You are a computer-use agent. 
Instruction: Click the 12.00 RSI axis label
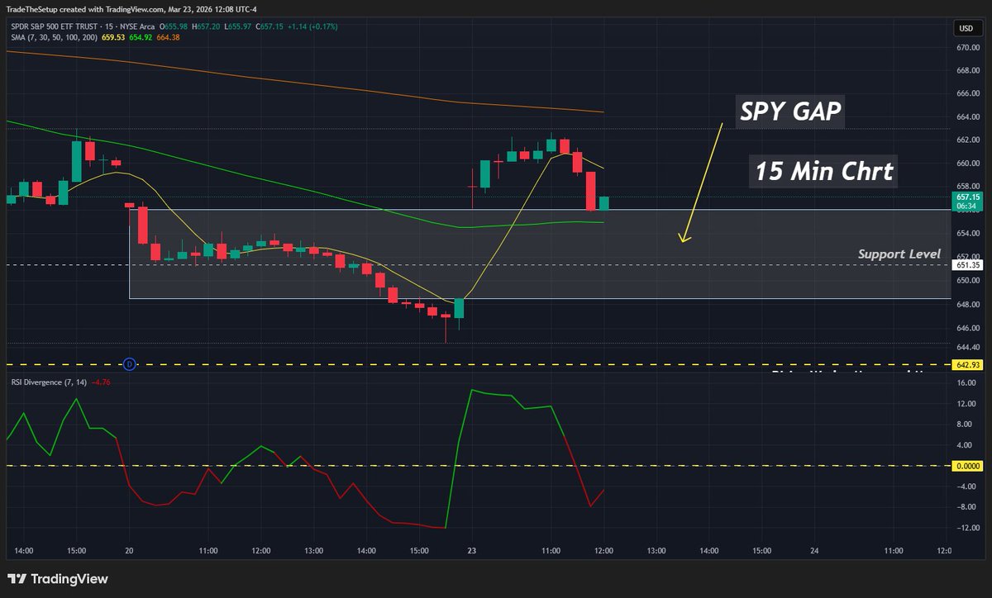point(968,405)
